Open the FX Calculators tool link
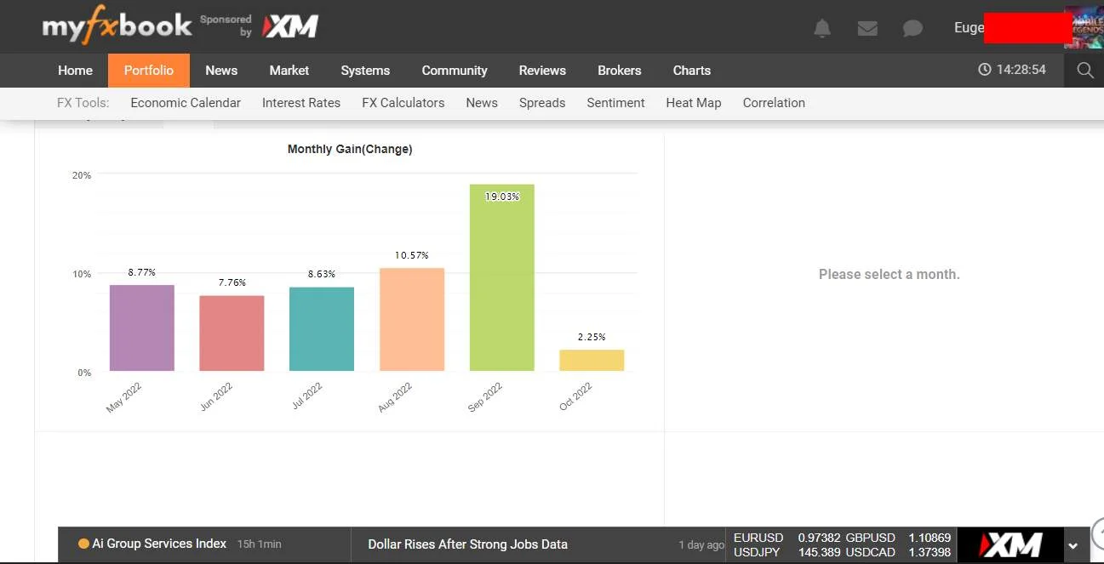Viewport: 1104px width, 564px height. tap(403, 103)
